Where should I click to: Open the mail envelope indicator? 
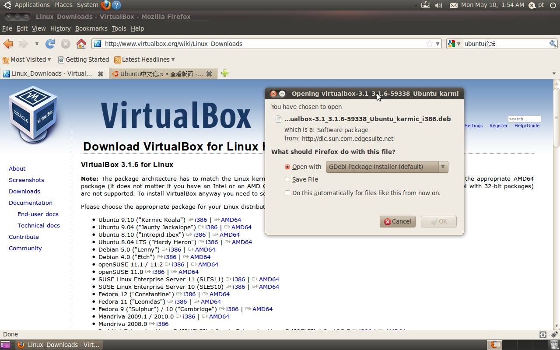coord(454,5)
